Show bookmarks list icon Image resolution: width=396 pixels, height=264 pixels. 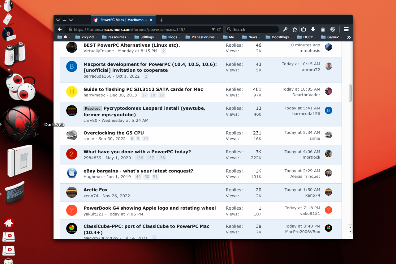[x=303, y=29]
